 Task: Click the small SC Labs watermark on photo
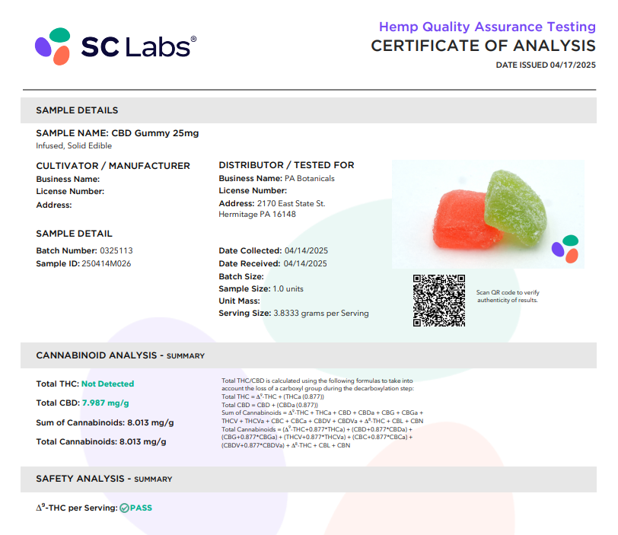(565, 249)
